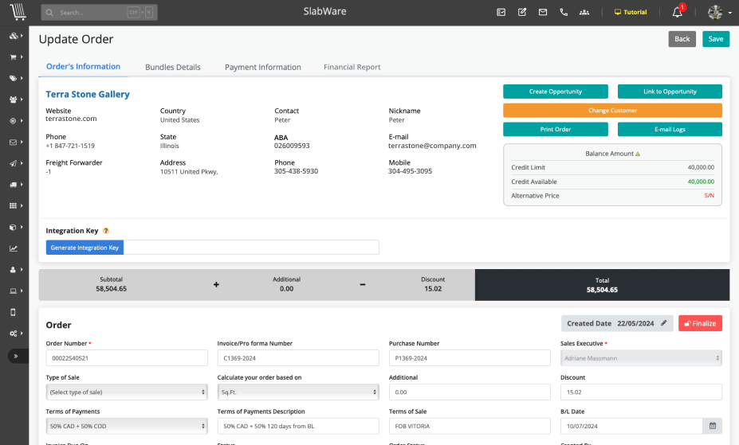This screenshot has width=739, height=445.
Task: Click the Purchase Number input field
Action: tap(470, 358)
